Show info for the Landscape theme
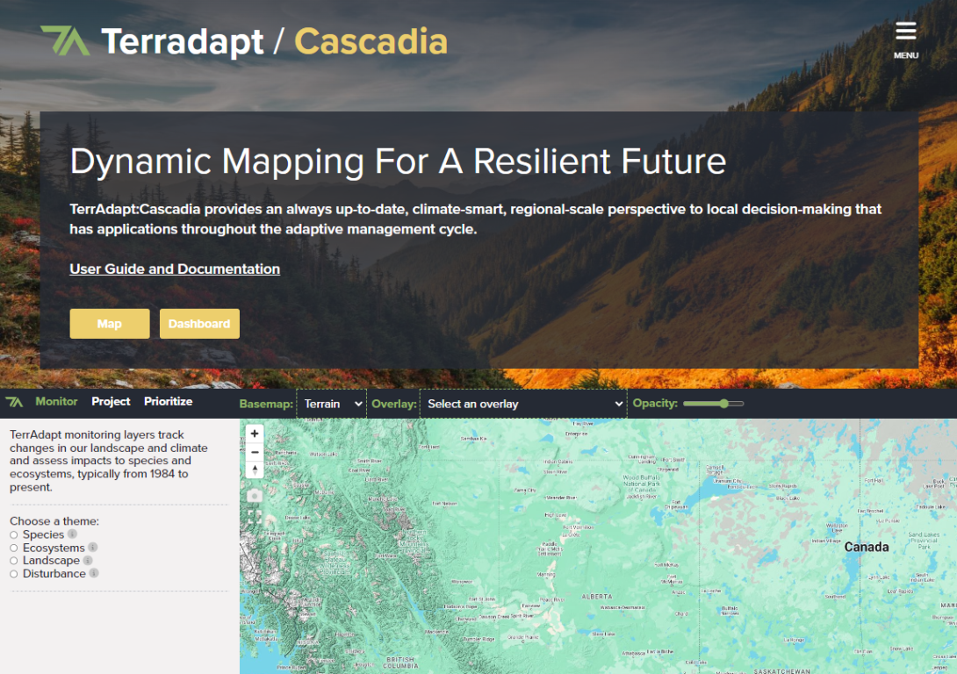957x674 pixels. 88,560
